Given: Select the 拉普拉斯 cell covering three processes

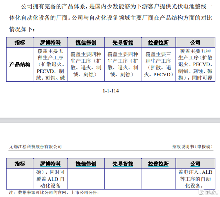Looking at the screenshot, I should [158, 64].
